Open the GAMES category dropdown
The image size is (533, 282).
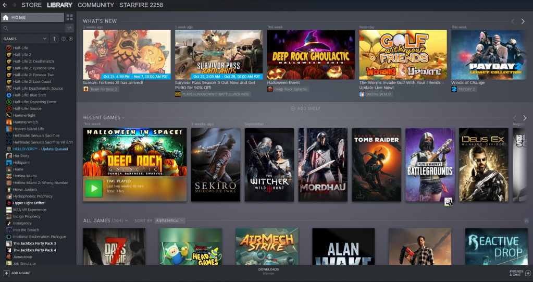click(25, 39)
